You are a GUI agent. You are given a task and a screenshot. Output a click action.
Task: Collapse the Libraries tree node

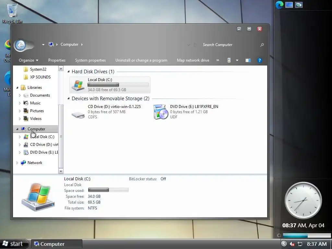pyautogui.click(x=18, y=88)
